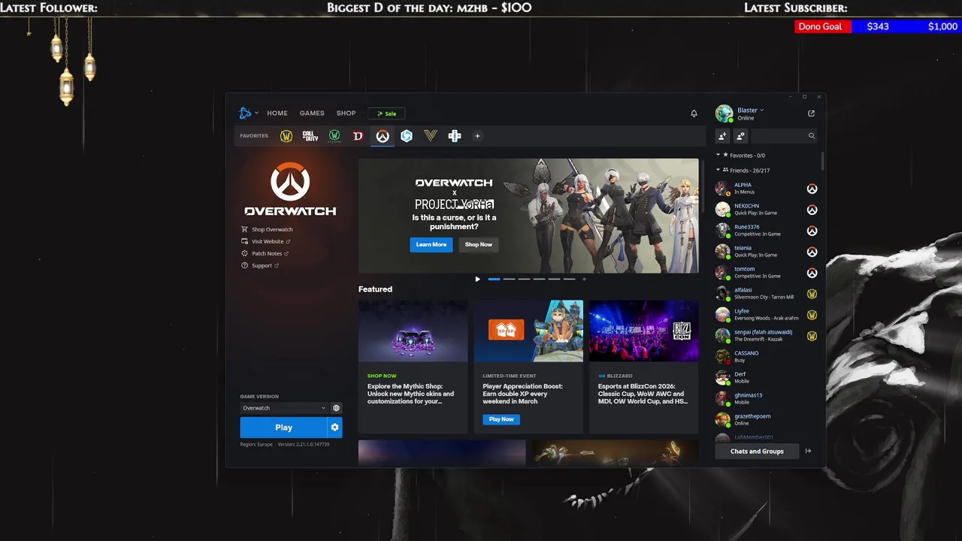The width and height of the screenshot is (962, 541).
Task: Select friend grazethepoem in list
Action: point(767,420)
